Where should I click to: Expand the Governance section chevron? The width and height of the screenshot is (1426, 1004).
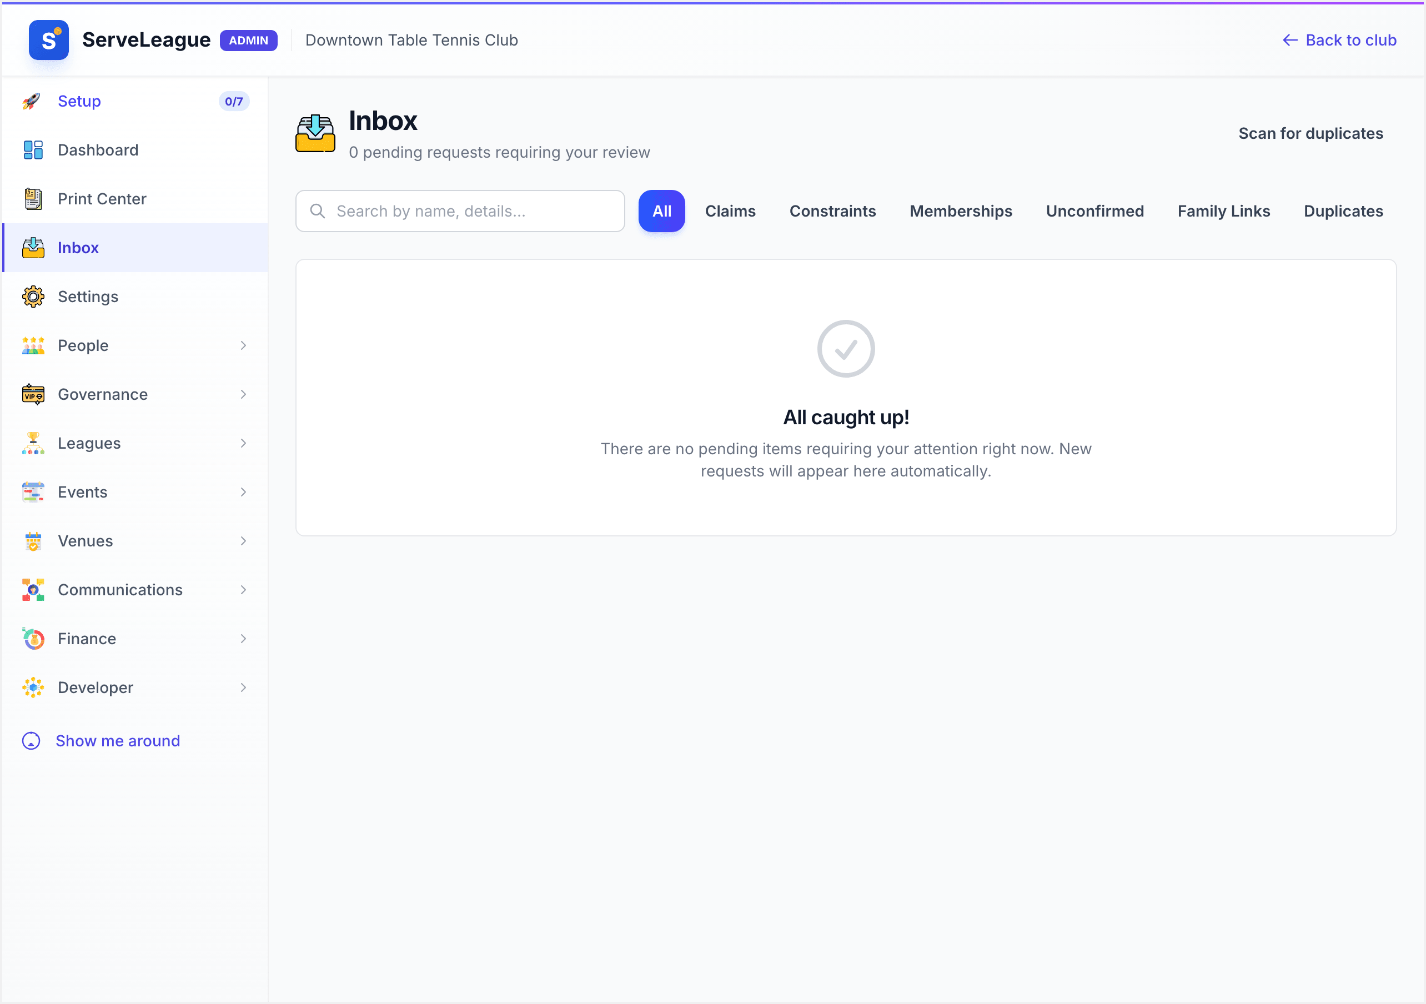pyautogui.click(x=243, y=394)
